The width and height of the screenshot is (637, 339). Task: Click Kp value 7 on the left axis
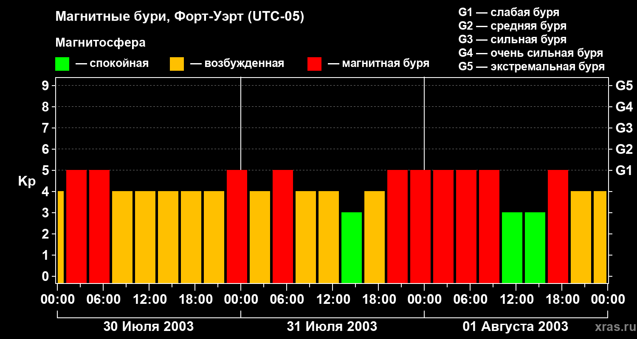tap(46, 128)
